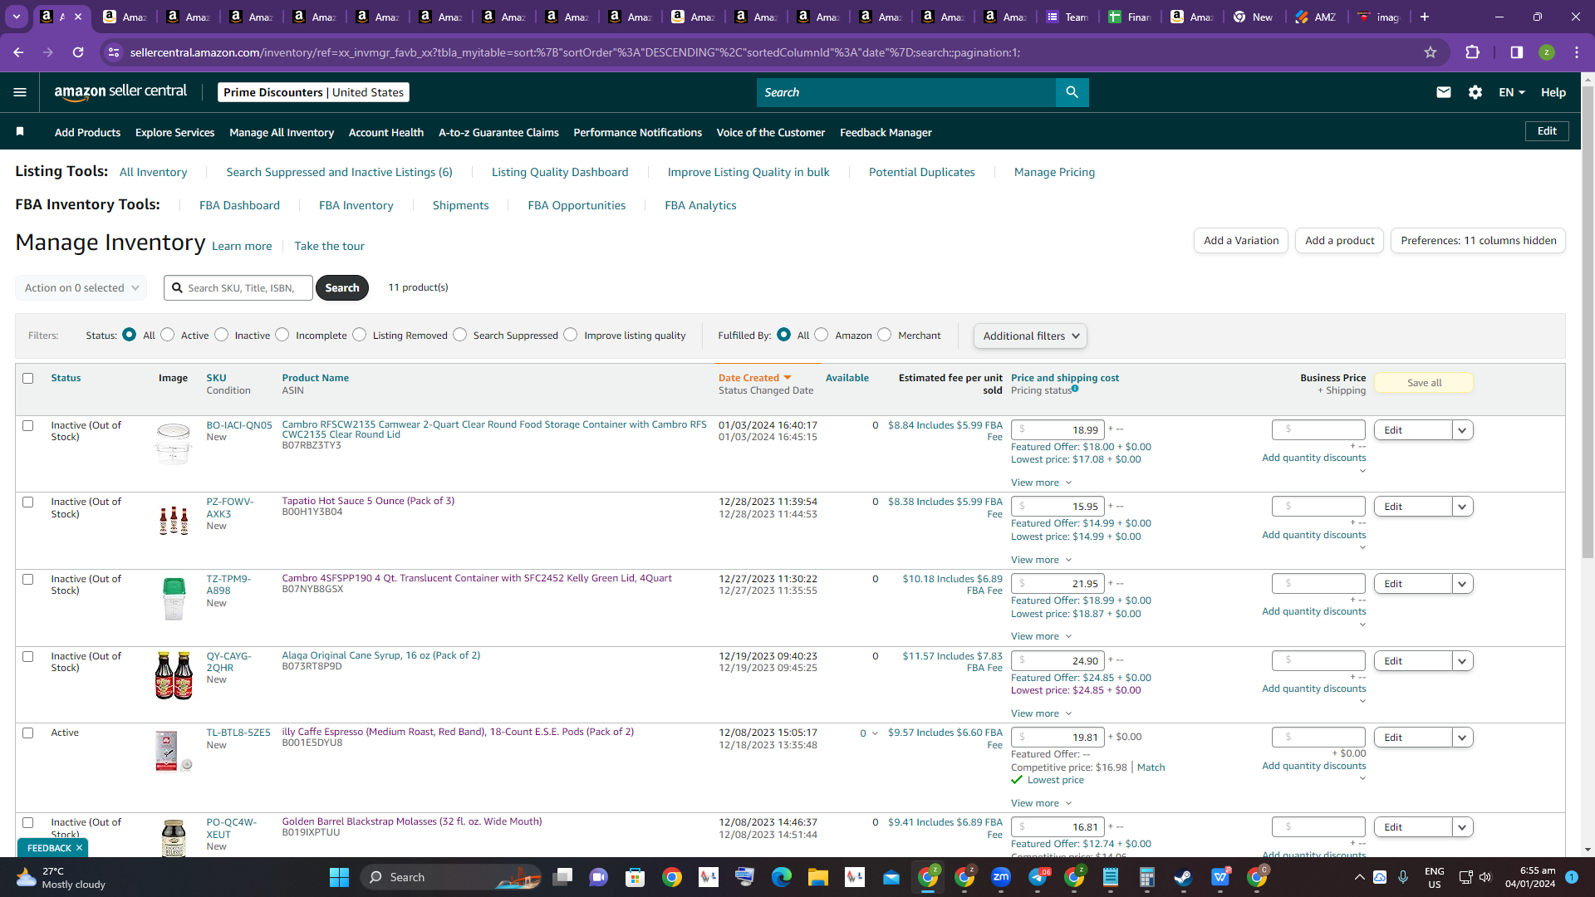Select the Listing Removed status filter
Viewport: 1595px width, 897px height.
(359, 335)
